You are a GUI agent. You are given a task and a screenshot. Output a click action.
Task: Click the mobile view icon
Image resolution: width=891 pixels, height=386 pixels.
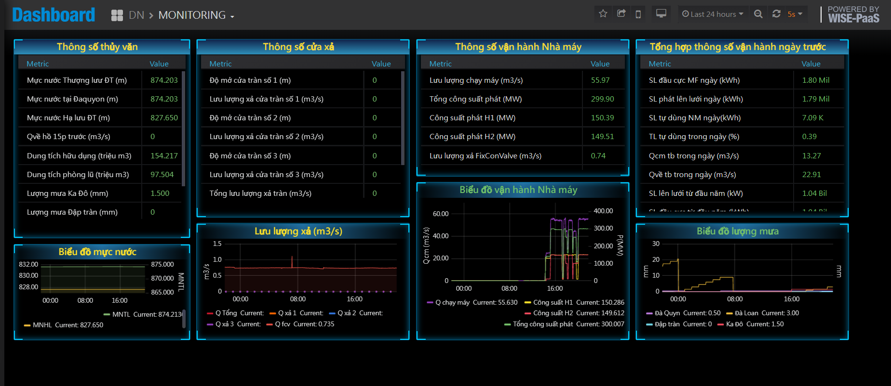pos(638,14)
